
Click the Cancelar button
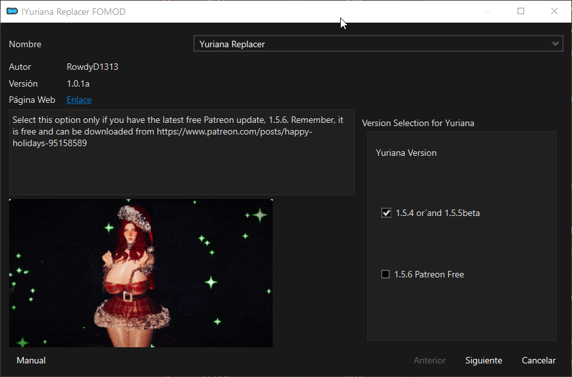[538, 360]
